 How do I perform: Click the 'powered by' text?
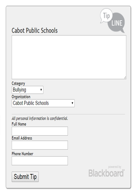click(x=115, y=167)
